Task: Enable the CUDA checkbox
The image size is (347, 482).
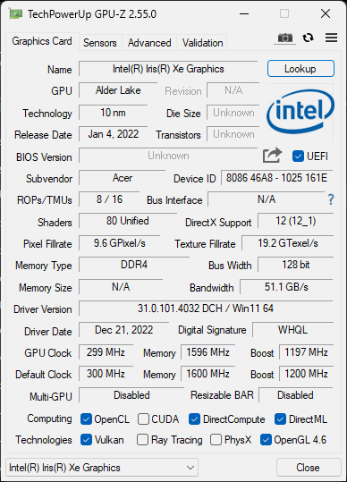Action: point(143,419)
